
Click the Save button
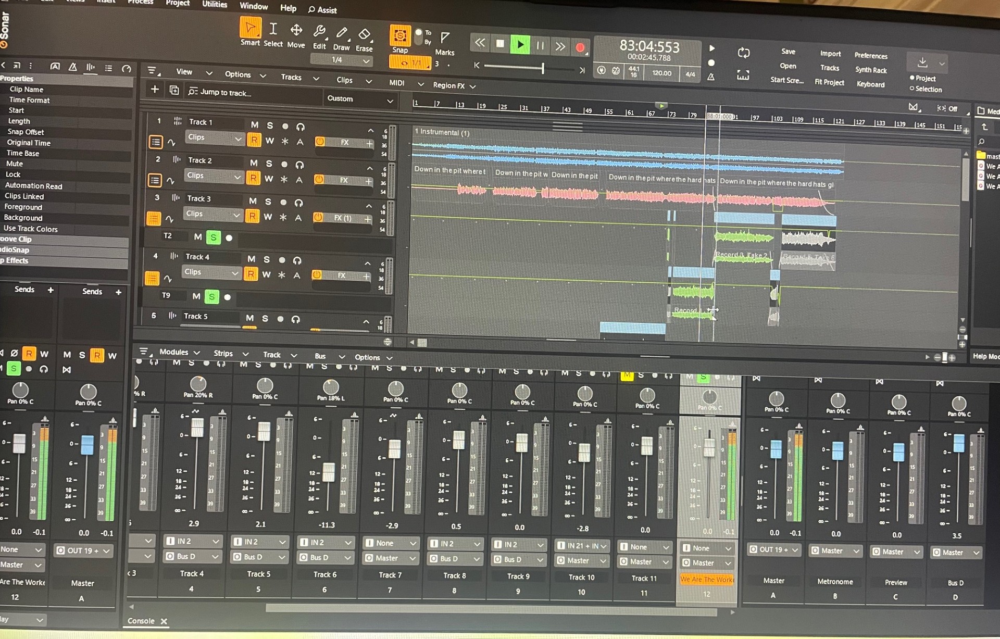tap(788, 52)
